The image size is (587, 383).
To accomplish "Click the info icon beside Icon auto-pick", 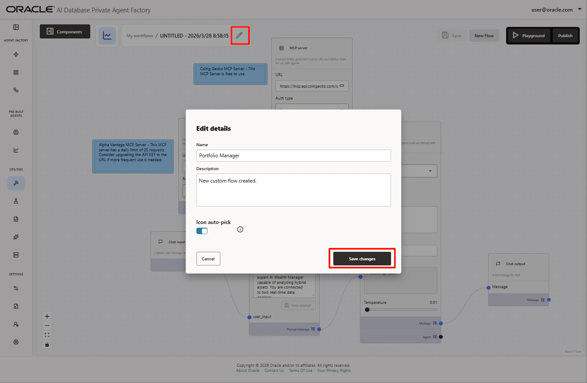I will (240, 230).
